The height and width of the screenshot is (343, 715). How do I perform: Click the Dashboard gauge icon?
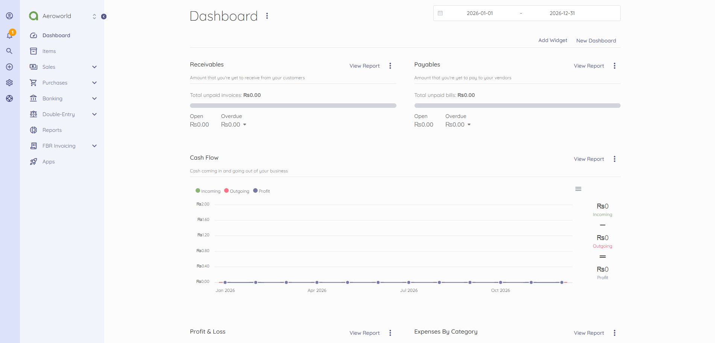tap(33, 35)
